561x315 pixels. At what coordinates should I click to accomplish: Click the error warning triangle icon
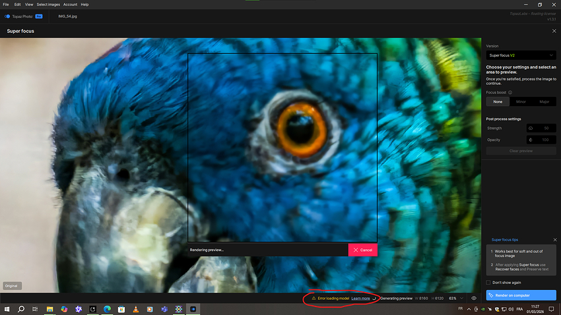click(313, 299)
